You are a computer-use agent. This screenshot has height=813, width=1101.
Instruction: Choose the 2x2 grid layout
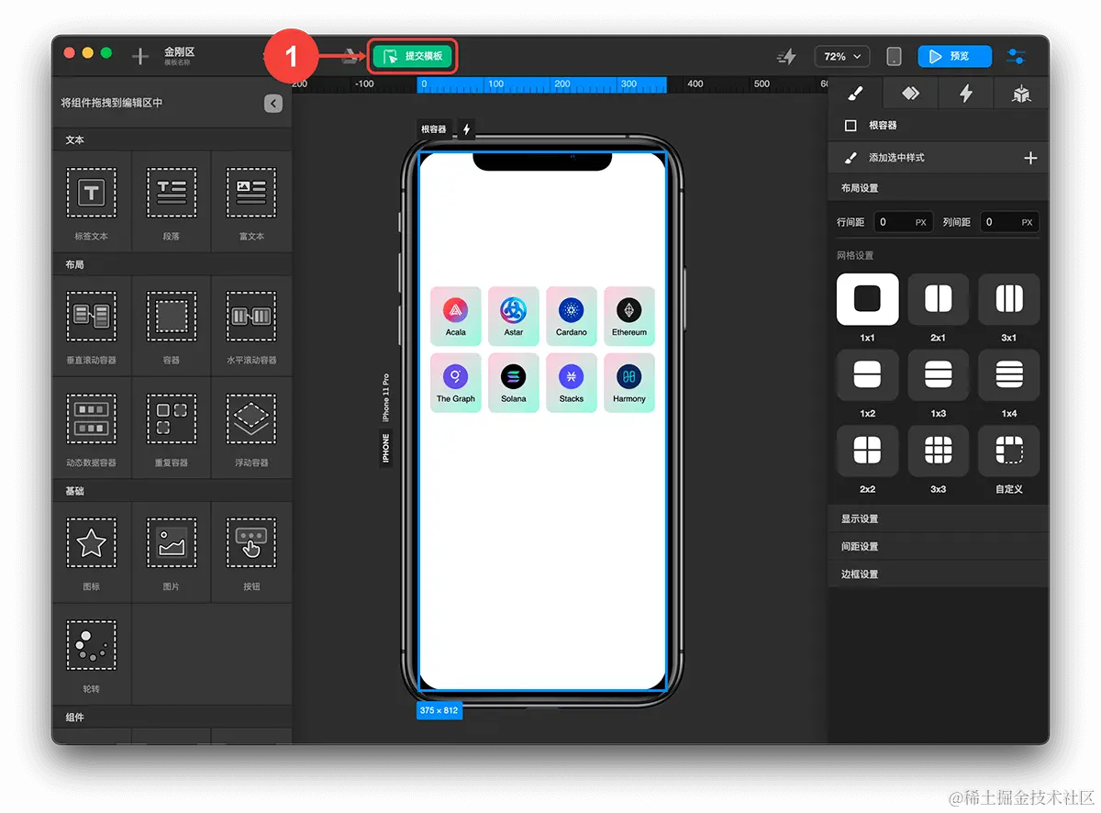pos(867,451)
